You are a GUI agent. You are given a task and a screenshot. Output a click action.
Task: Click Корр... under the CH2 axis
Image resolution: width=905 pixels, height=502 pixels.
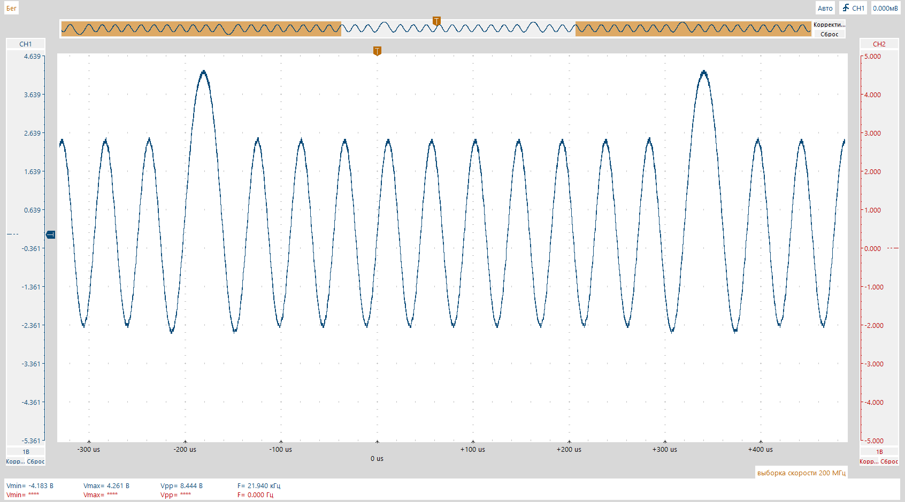pyautogui.click(x=869, y=461)
